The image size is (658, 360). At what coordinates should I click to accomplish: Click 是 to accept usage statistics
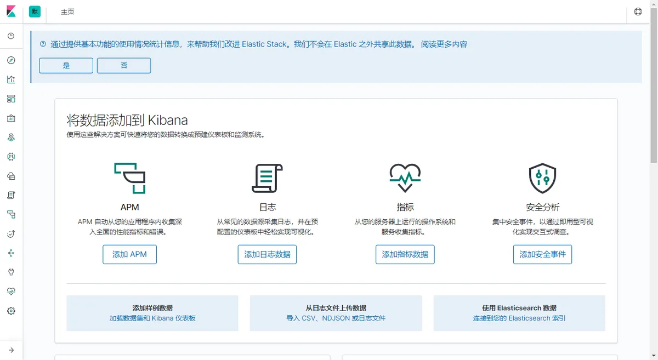(x=66, y=66)
